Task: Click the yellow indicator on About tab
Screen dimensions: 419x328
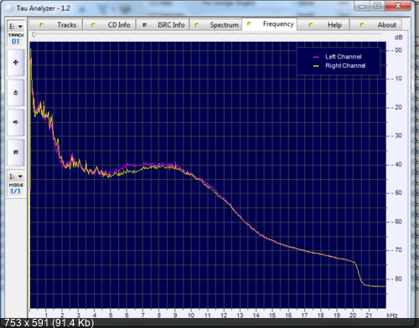Action: 362,25
